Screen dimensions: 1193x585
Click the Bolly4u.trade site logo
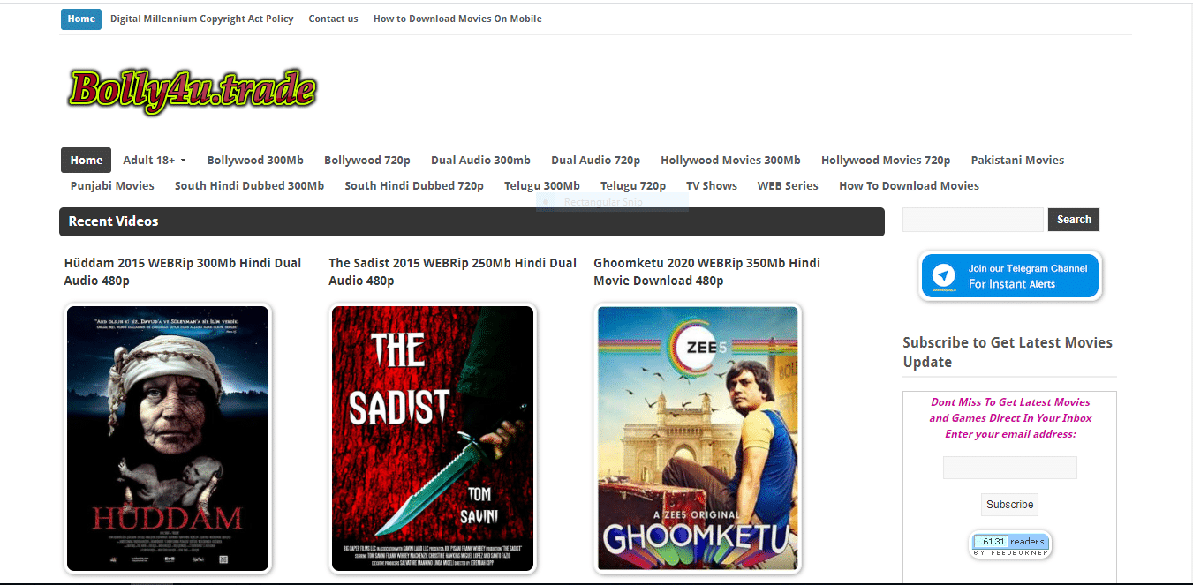[192, 90]
